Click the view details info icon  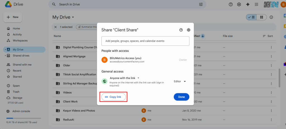click(x=271, y=17)
